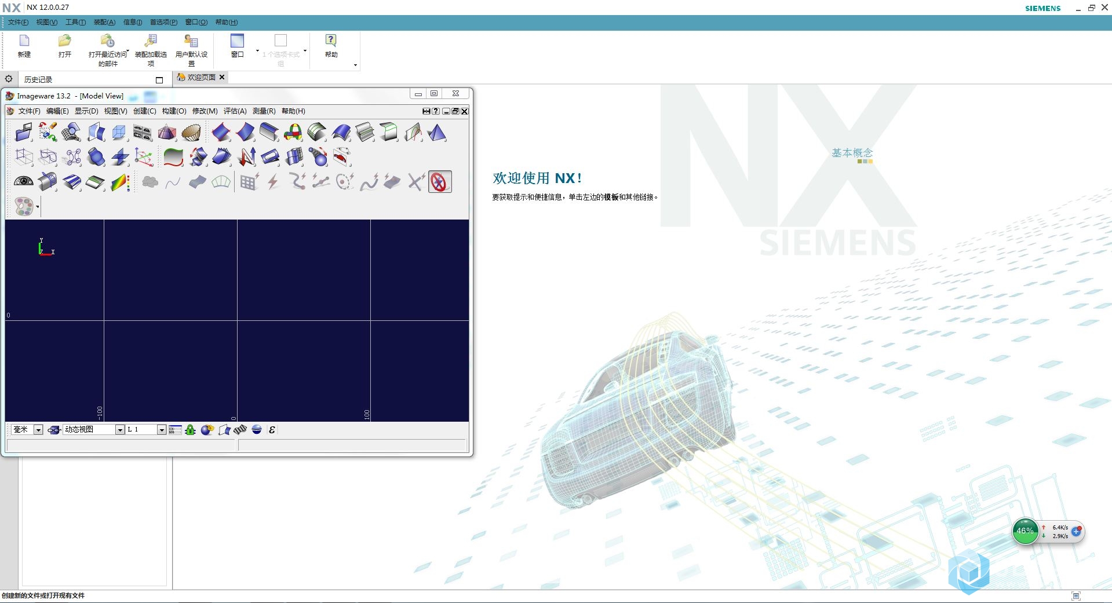Click the red prohibition circle icon

(x=440, y=182)
